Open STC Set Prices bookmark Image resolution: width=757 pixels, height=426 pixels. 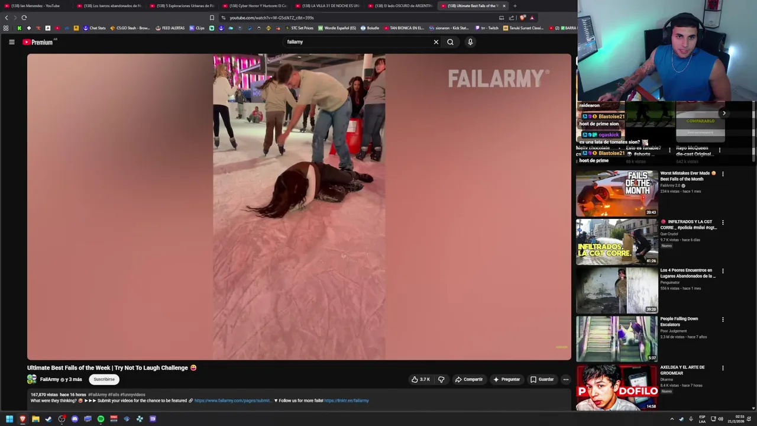(x=299, y=28)
